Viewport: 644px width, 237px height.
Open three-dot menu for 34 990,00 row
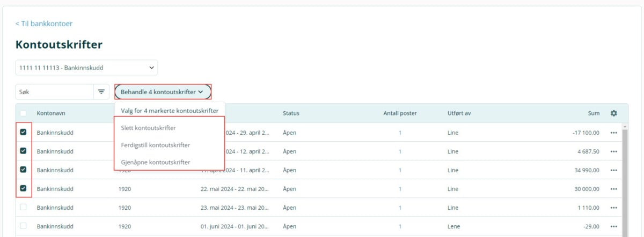click(x=613, y=170)
